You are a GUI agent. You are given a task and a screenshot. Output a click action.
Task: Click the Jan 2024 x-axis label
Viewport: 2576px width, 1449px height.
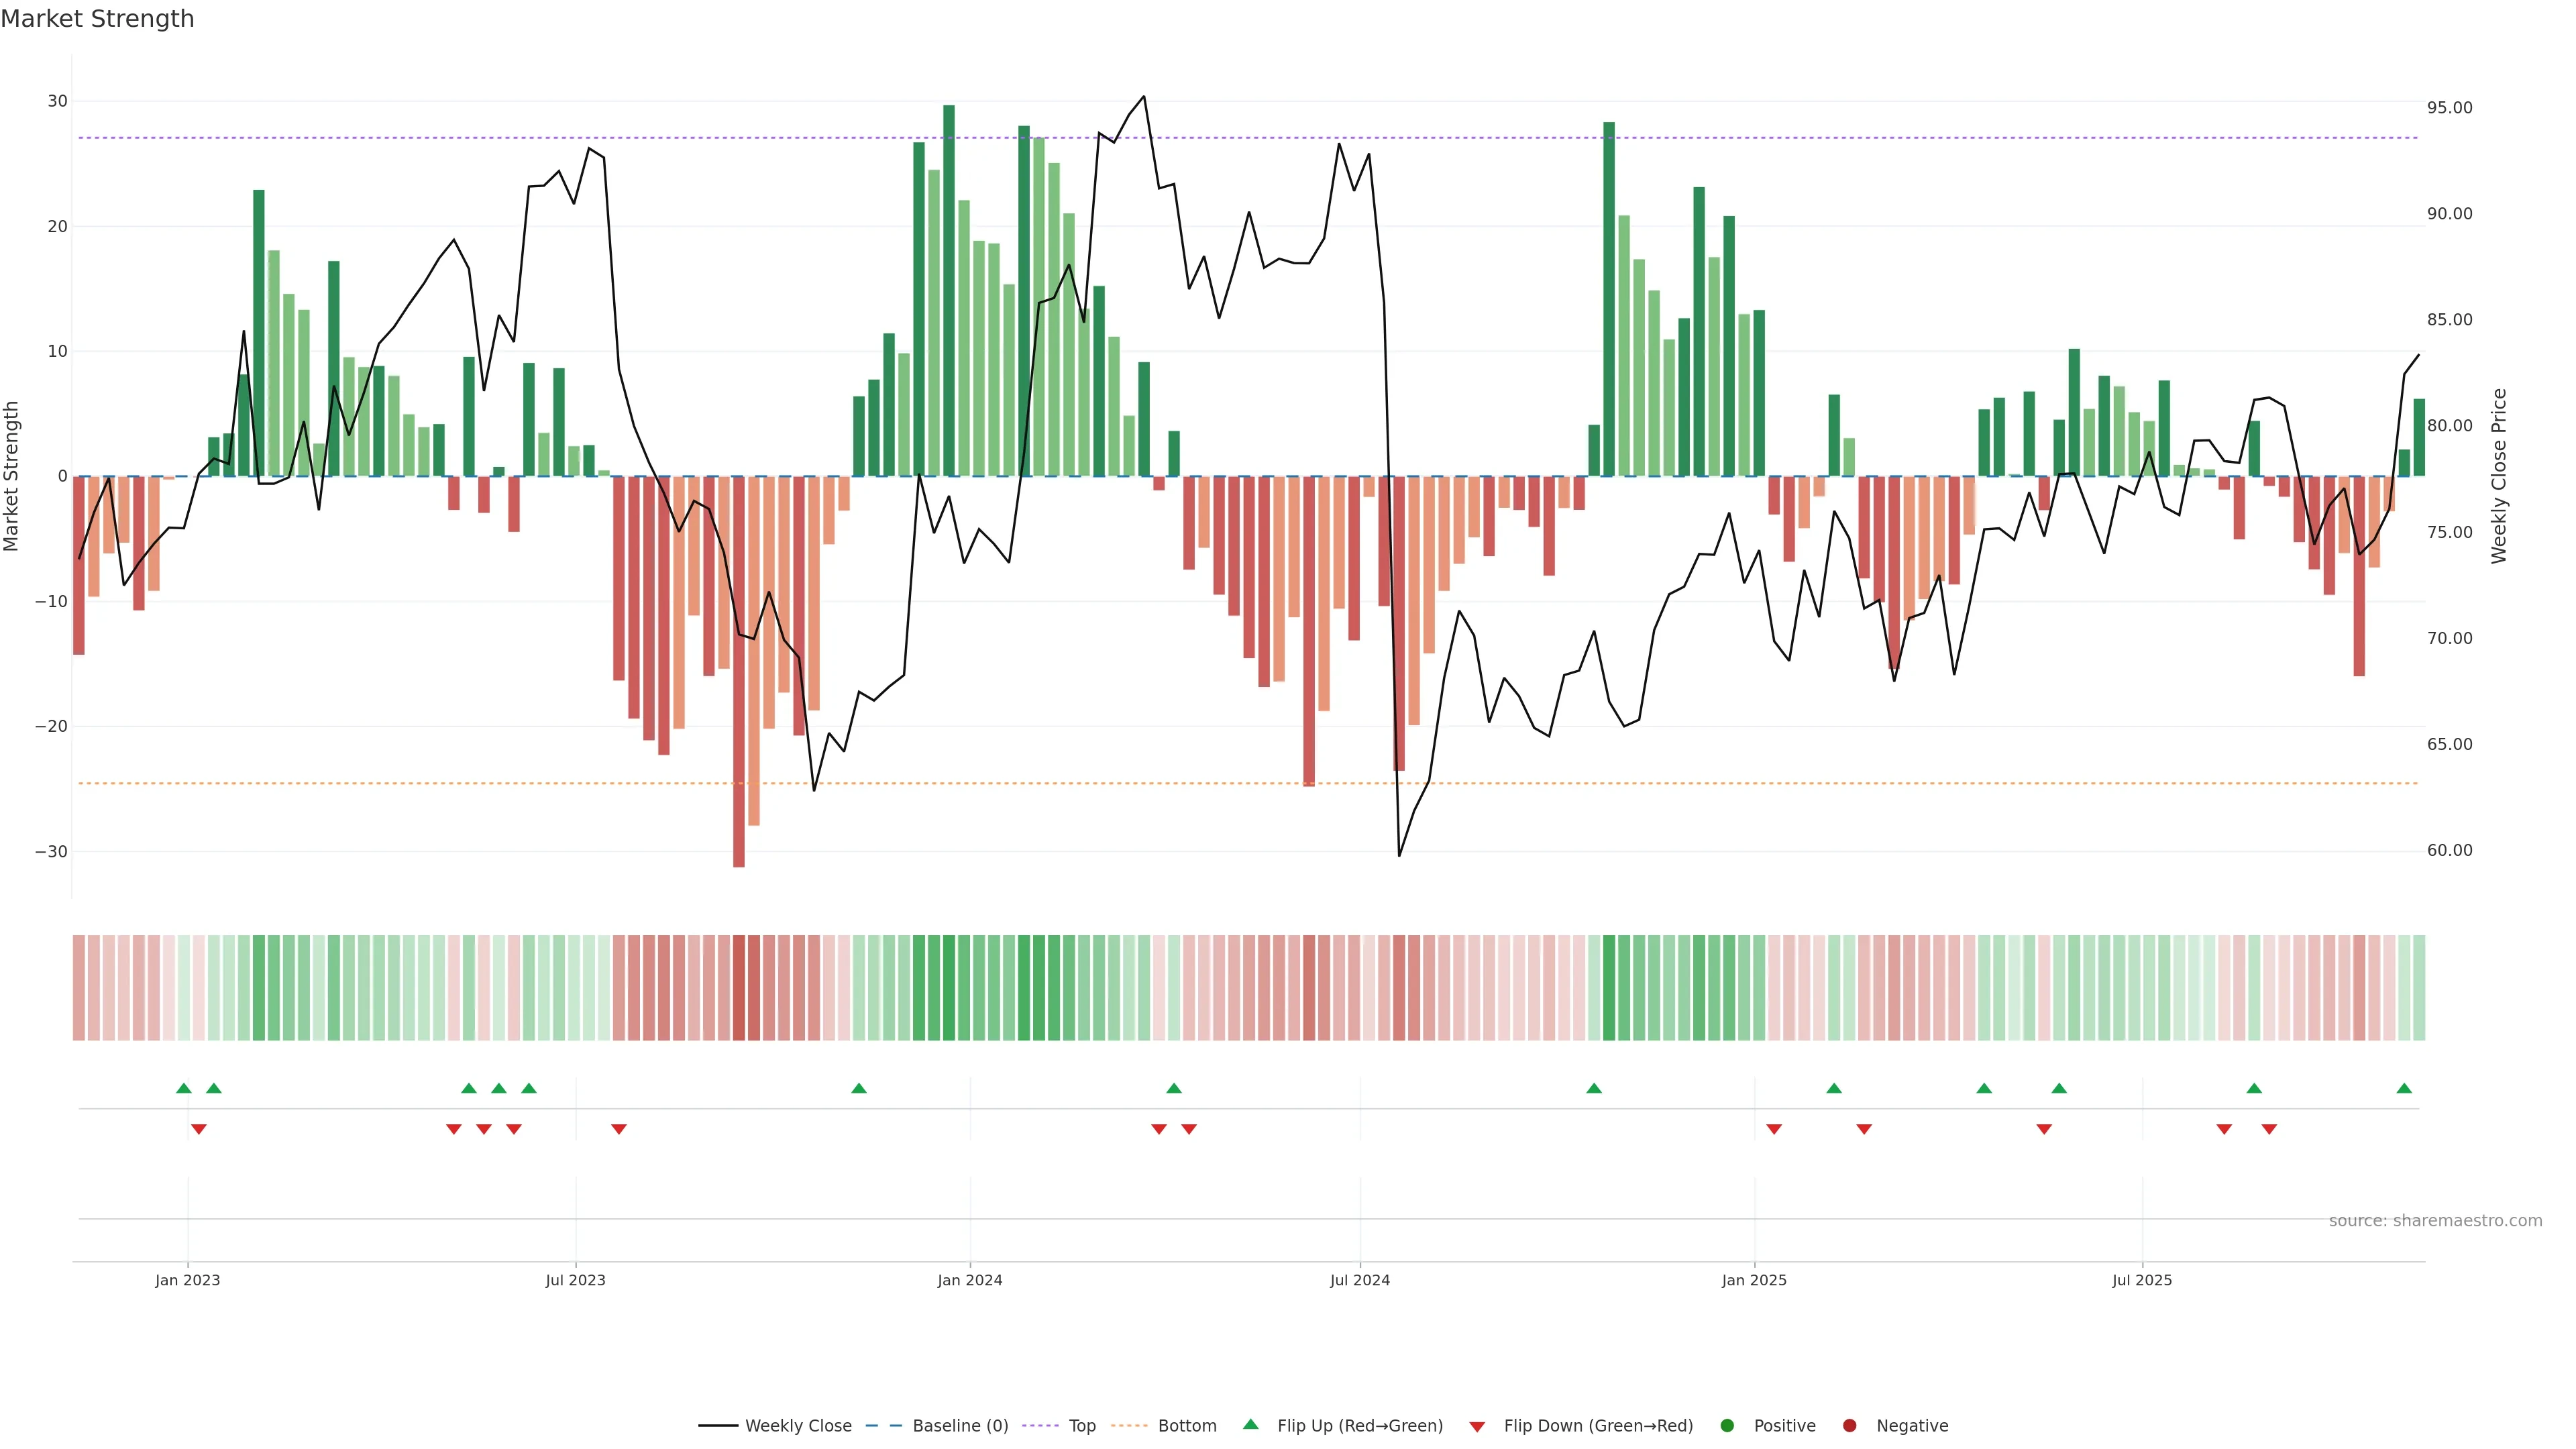969,1280
